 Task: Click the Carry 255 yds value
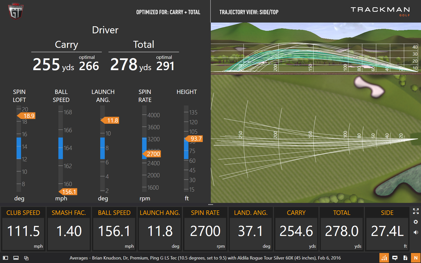(x=53, y=65)
